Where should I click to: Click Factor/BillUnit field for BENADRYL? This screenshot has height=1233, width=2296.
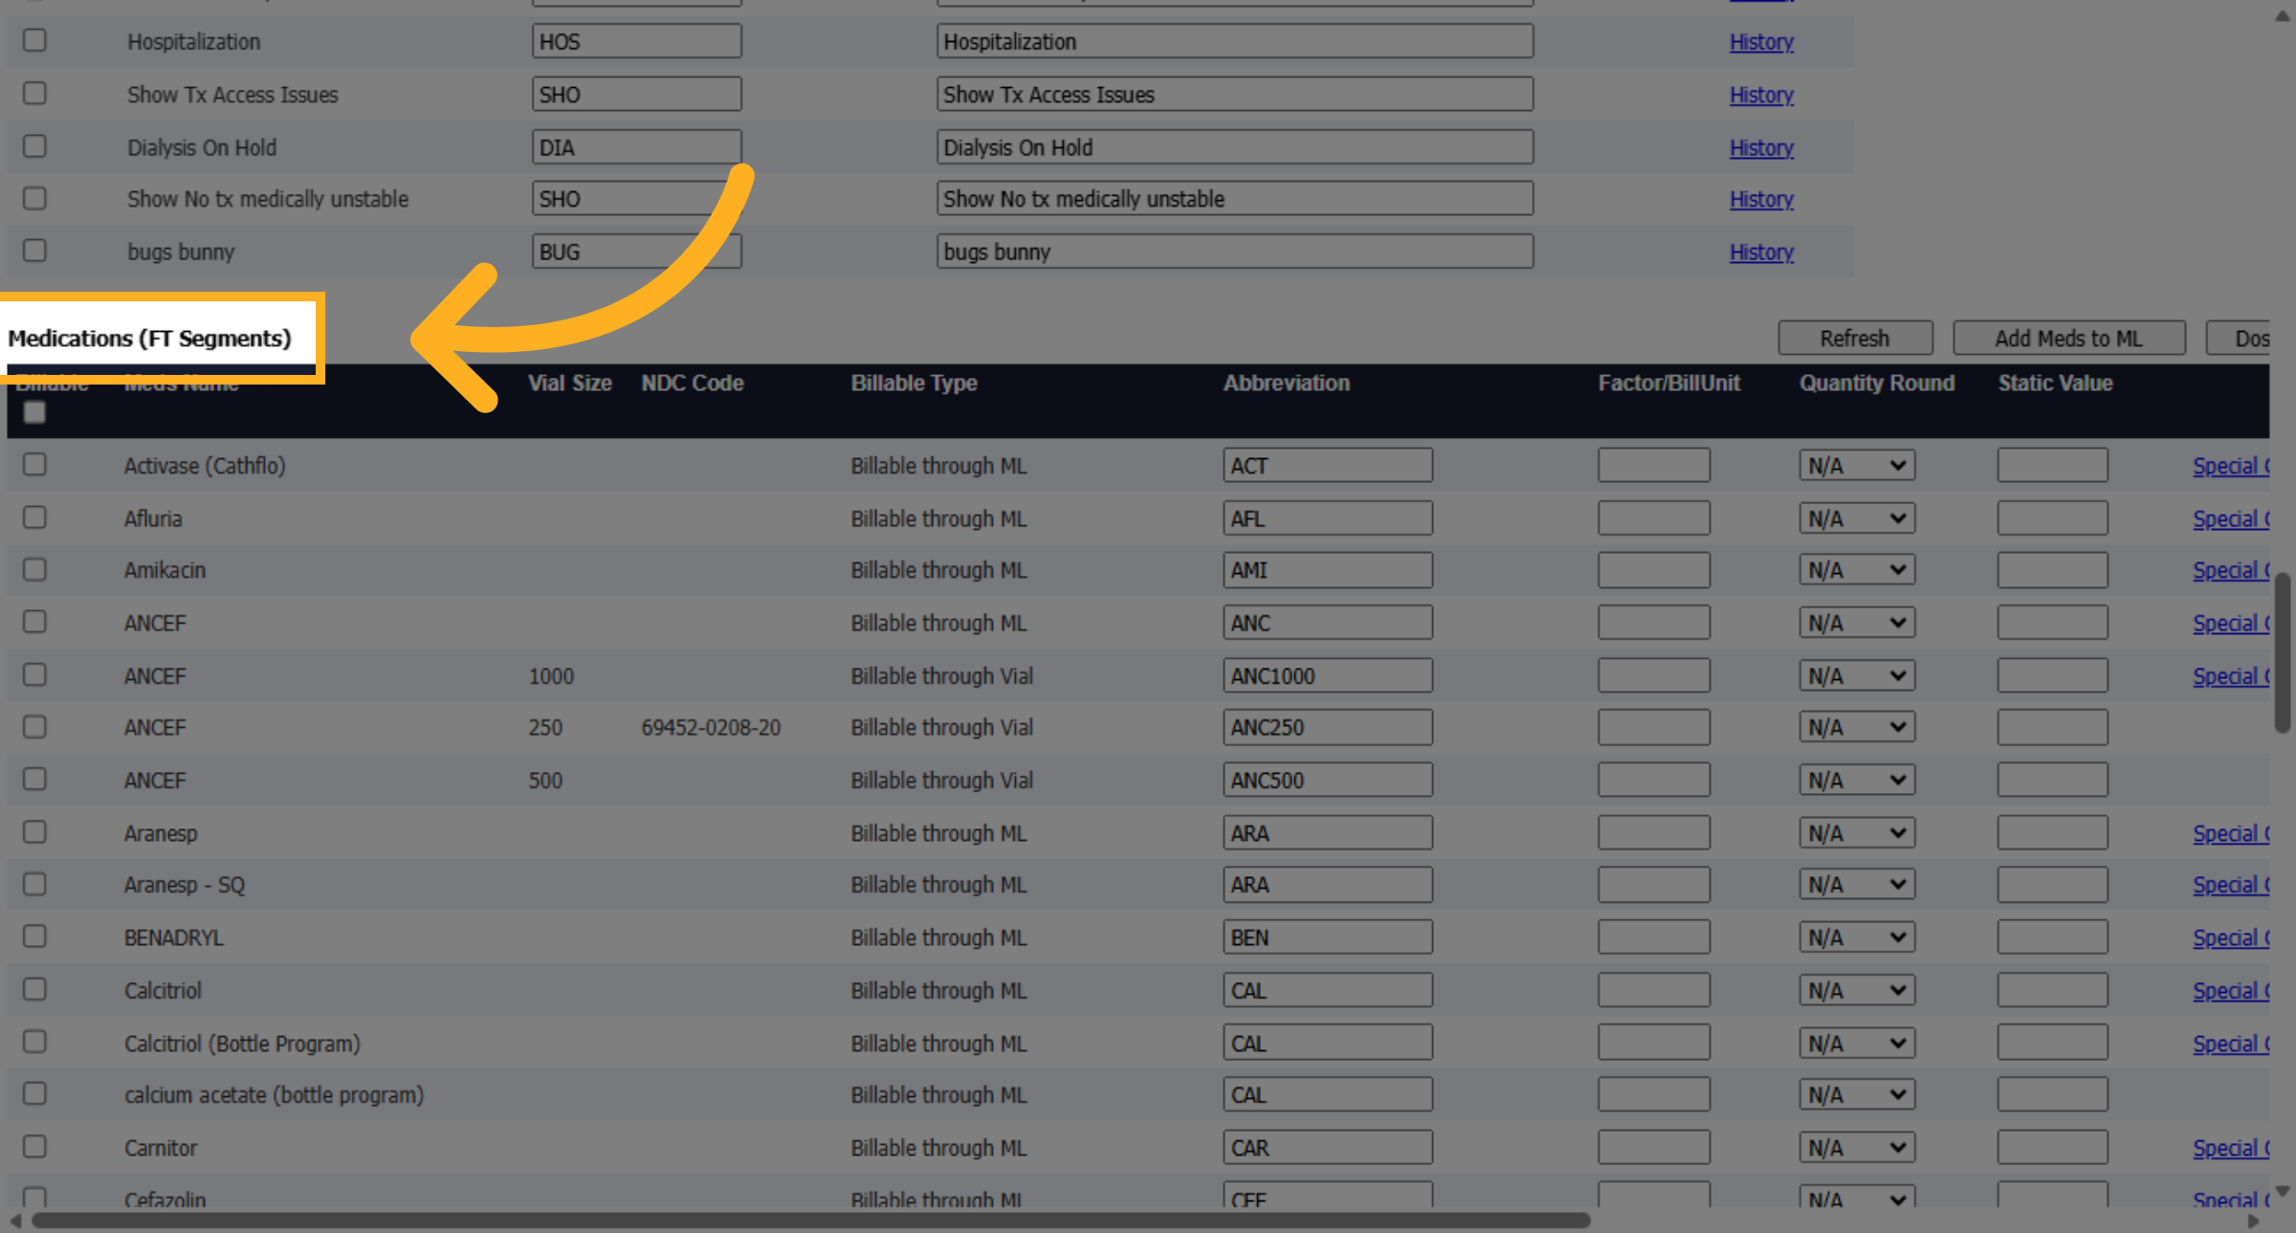tap(1654, 937)
